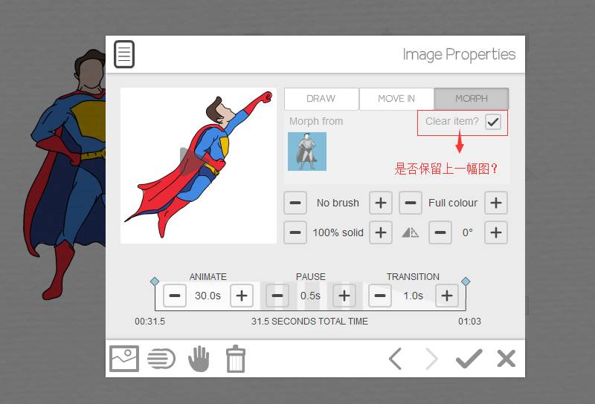Click the 00:31.5 start time text
Viewport: 595px width, 404px height.
click(150, 322)
